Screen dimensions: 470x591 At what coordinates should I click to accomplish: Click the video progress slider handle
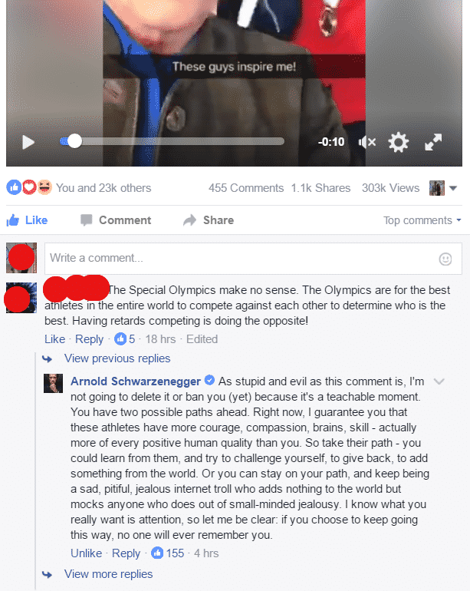click(x=74, y=141)
